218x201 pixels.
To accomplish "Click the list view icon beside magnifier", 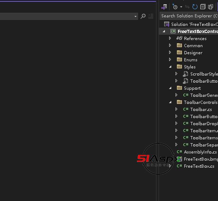I will [151, 16].
